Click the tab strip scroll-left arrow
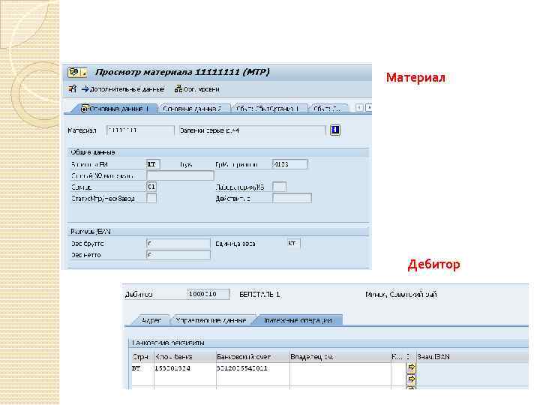 [359, 108]
